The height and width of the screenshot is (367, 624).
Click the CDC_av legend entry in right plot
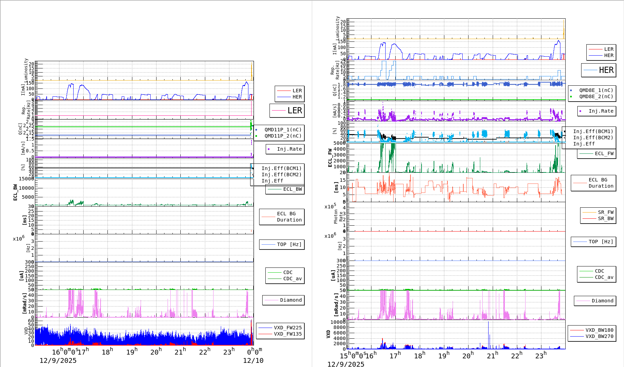click(x=603, y=277)
